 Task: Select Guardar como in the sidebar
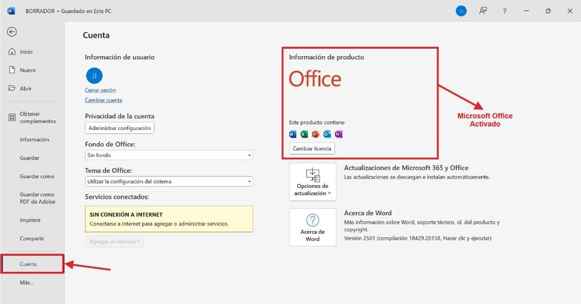pyautogui.click(x=37, y=176)
